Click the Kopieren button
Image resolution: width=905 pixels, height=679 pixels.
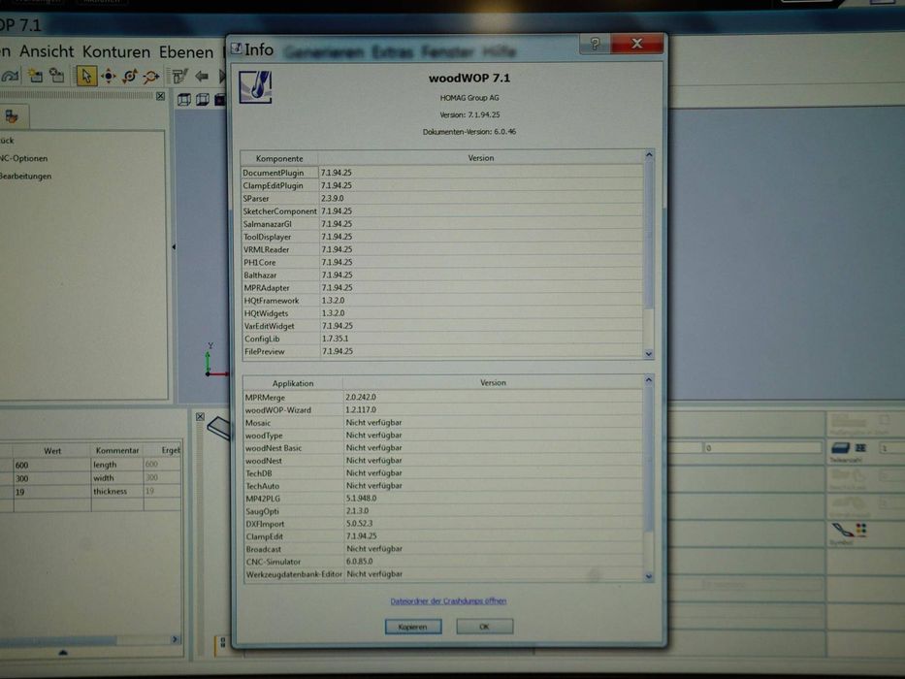[x=413, y=627]
